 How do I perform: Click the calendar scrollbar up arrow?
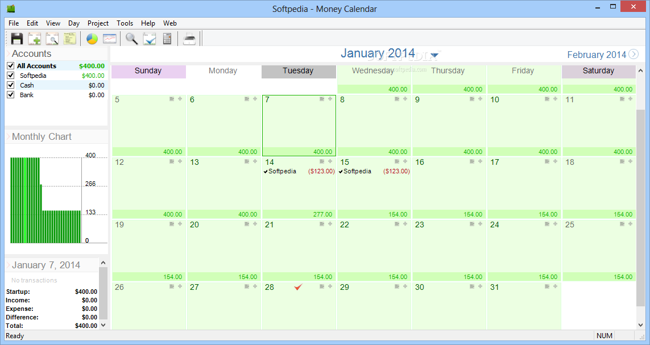point(640,70)
